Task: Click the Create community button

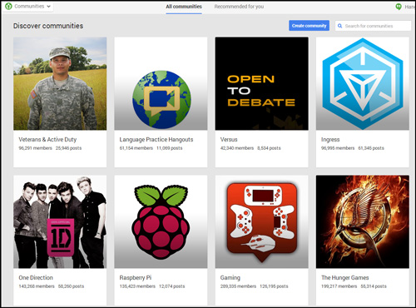Action: pyautogui.click(x=309, y=26)
